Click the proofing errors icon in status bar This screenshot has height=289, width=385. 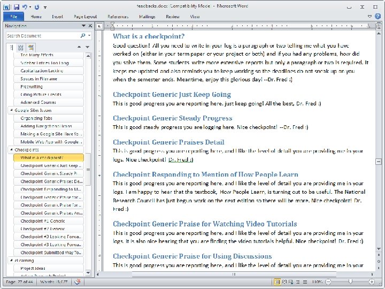click(78, 282)
